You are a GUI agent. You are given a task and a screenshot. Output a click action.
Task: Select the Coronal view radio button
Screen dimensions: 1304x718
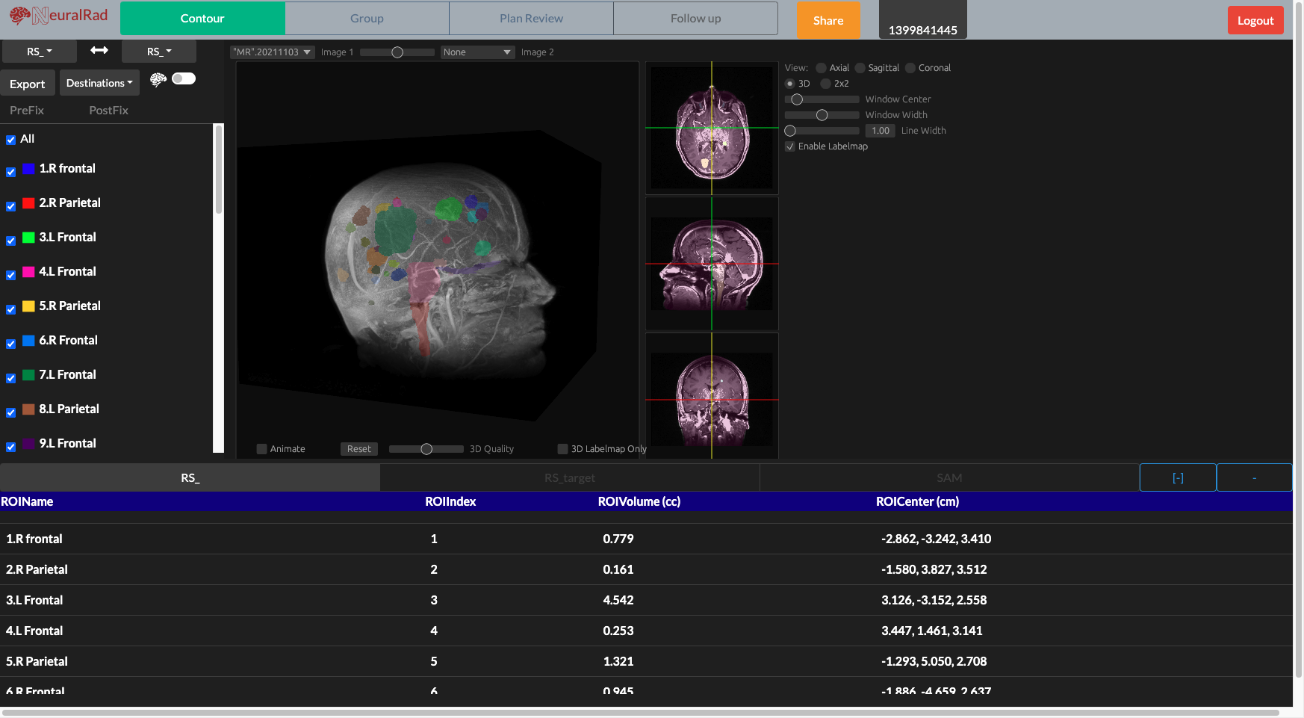pos(910,67)
